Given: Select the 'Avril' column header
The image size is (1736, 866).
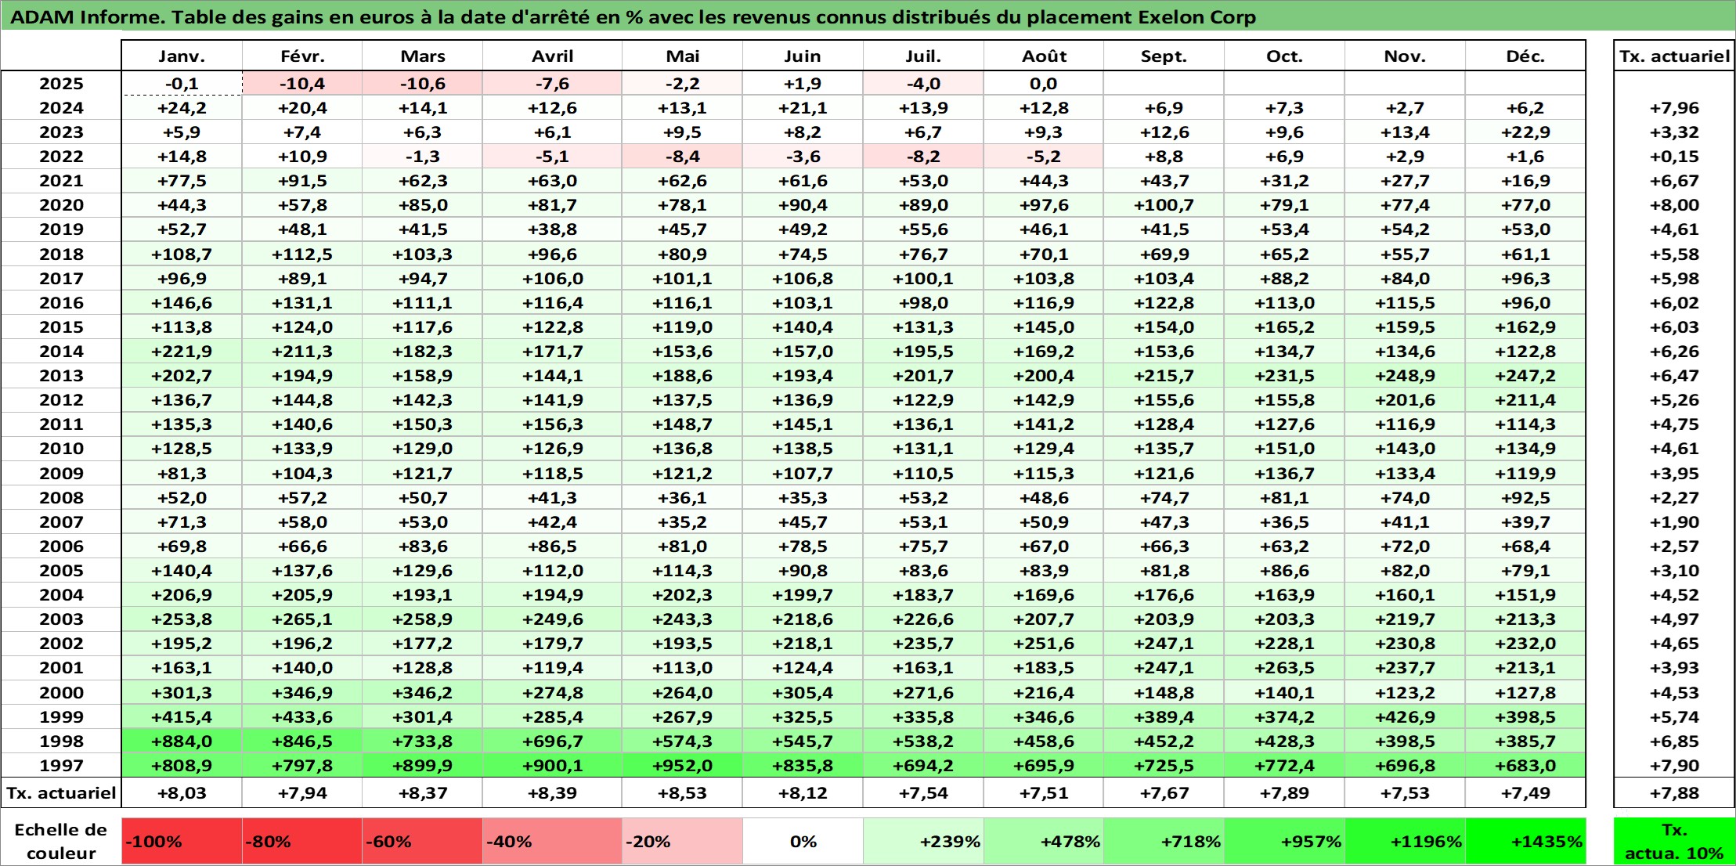Looking at the screenshot, I should [x=552, y=56].
